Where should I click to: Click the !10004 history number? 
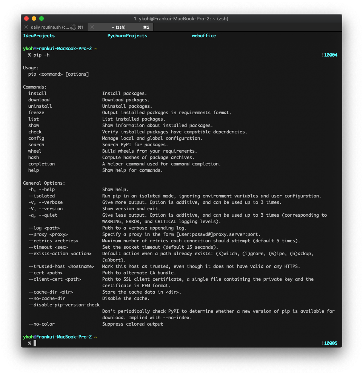329,55
